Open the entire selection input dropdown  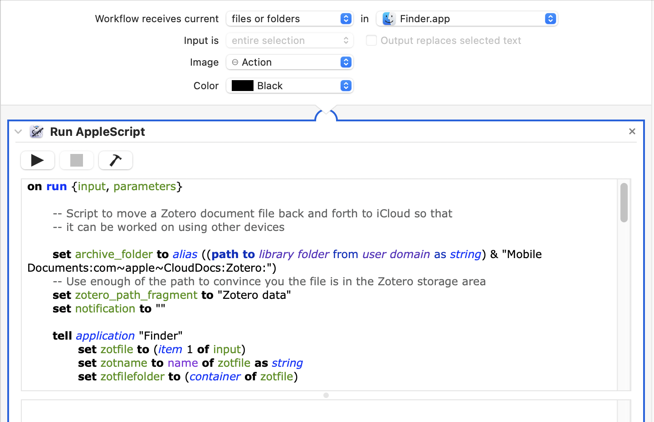289,40
